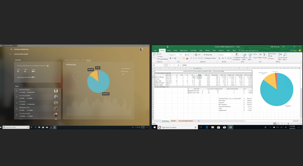Screen dimensions: 303x166
Task: Click the Clear button in Editing group
Action: click(x=271, y=58)
